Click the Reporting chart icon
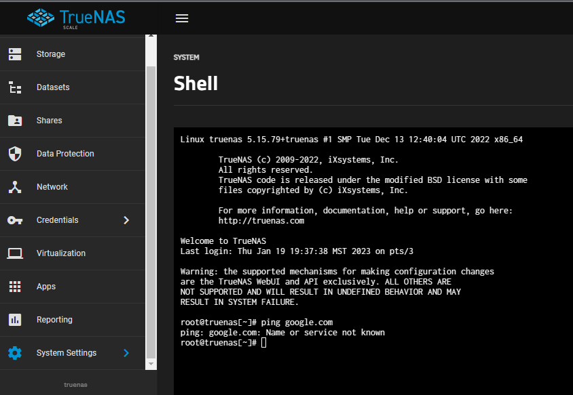The height and width of the screenshot is (395, 573). [x=15, y=320]
